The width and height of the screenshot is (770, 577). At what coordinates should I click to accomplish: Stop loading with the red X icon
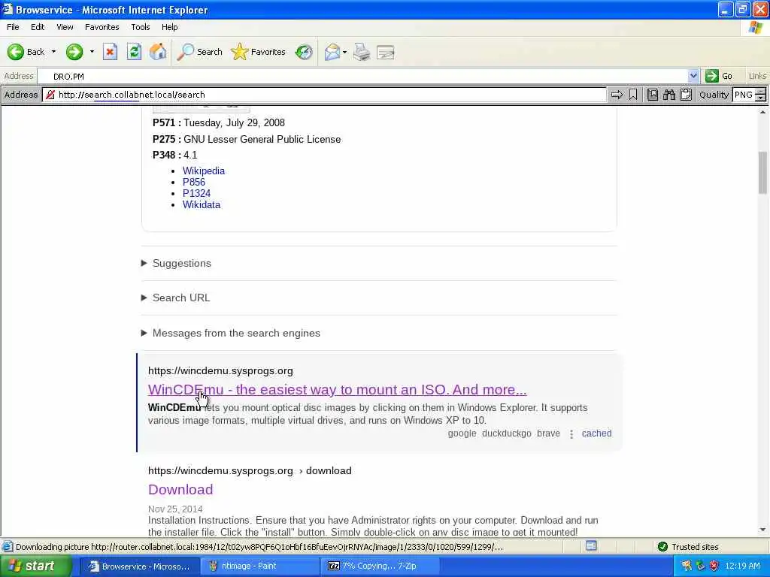click(x=110, y=52)
